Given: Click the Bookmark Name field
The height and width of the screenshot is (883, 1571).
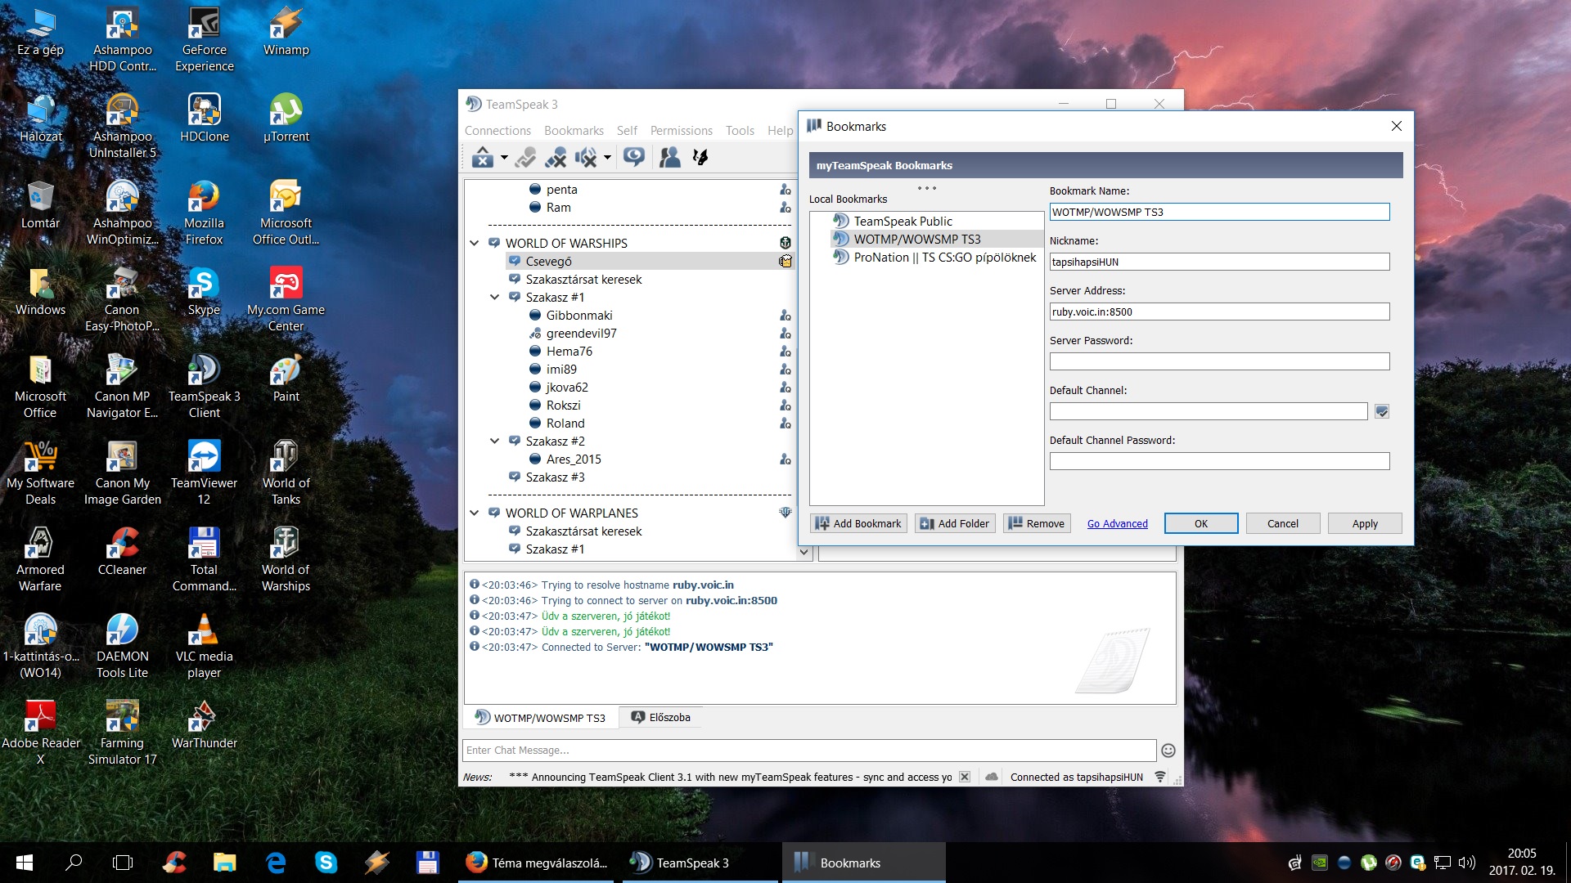Looking at the screenshot, I should (1219, 212).
